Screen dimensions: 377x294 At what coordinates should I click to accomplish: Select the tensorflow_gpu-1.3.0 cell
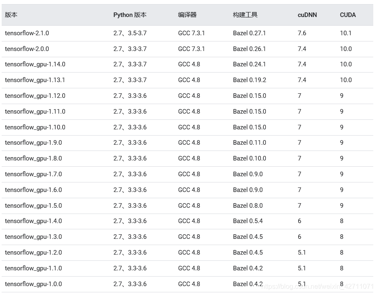(x=34, y=237)
